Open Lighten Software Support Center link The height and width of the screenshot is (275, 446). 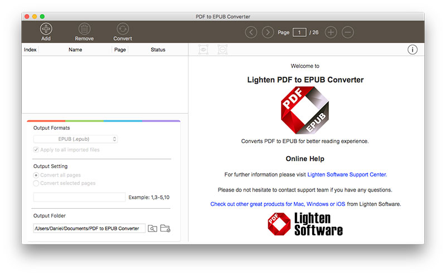pos(347,174)
